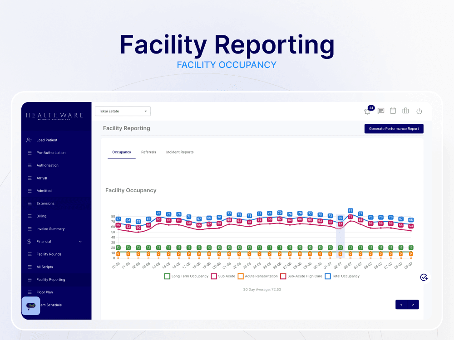Click the 10-06 date axis label
This screenshot has height=340, width=454.
pyautogui.click(x=116, y=265)
